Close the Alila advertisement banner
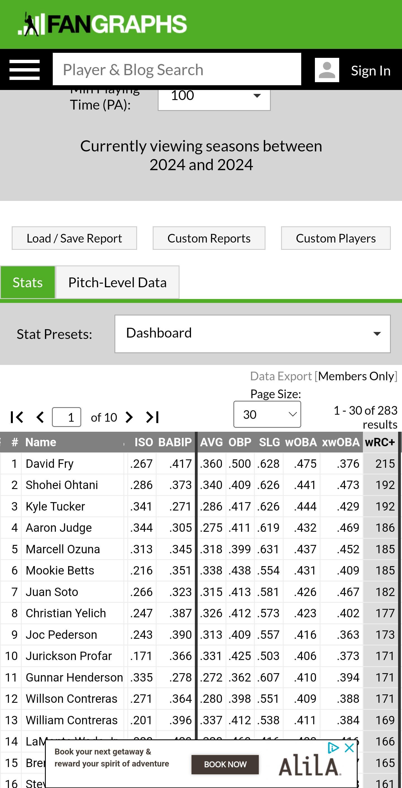 click(349, 748)
